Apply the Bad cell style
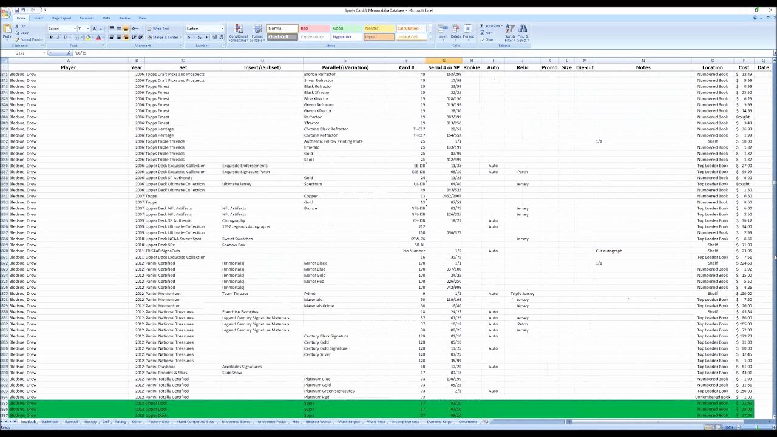This screenshot has width=777, height=437. point(314,29)
